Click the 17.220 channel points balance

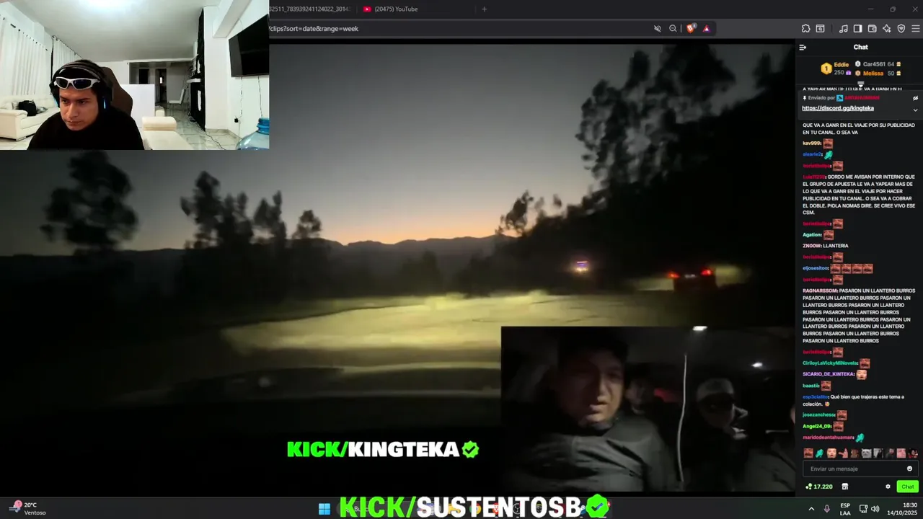820,487
